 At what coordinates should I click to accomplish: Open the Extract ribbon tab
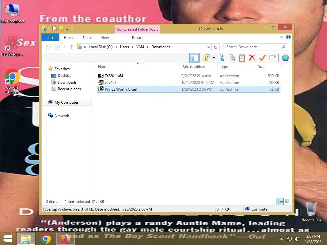click(x=137, y=38)
